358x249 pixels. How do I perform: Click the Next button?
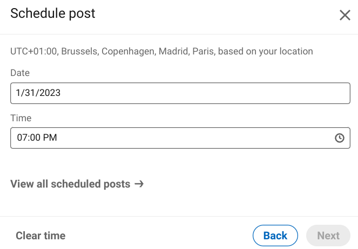328,236
